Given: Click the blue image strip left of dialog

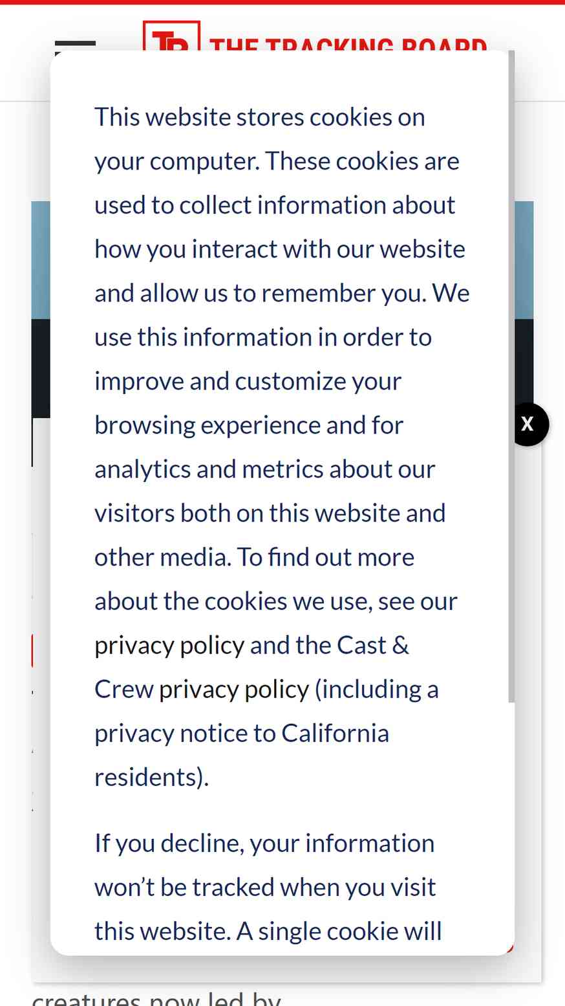Looking at the screenshot, I should [41, 260].
